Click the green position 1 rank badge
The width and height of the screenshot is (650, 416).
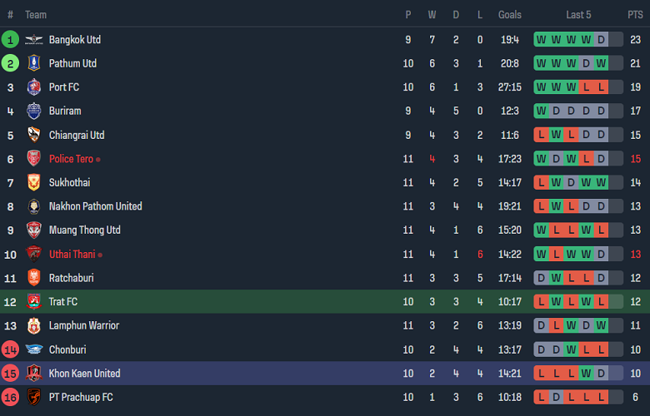[x=11, y=40]
